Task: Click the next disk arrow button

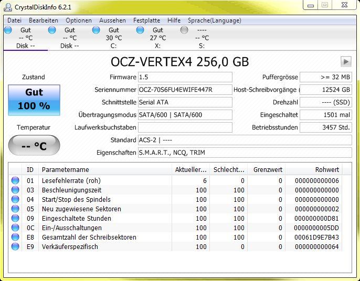Action: (346, 62)
